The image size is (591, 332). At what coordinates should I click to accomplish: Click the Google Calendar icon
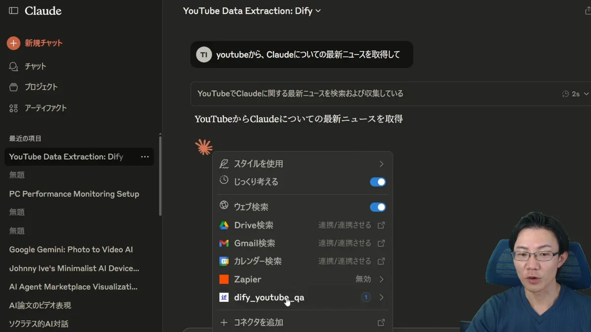point(224,261)
